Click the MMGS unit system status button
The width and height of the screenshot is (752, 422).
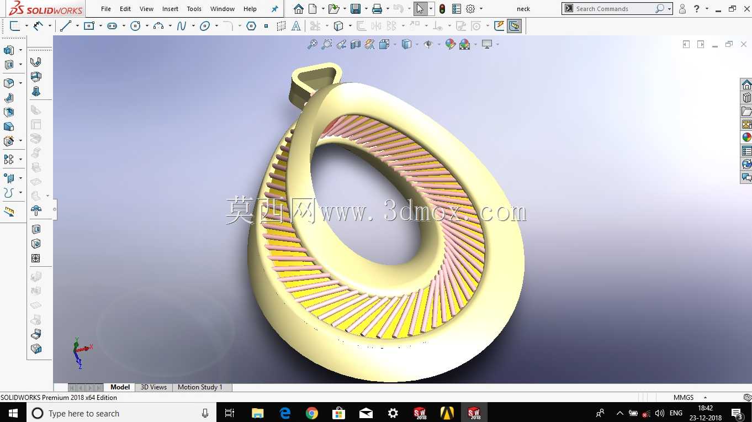(x=684, y=397)
